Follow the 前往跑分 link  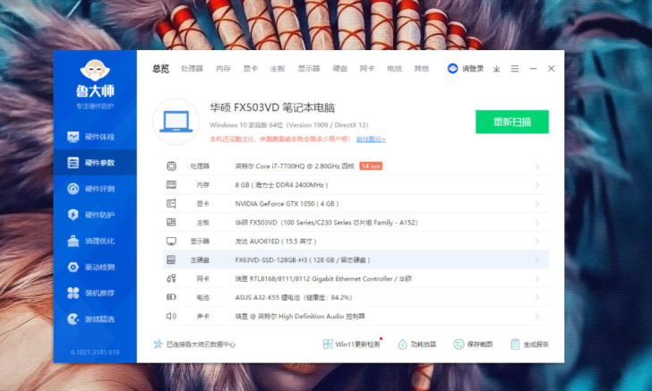pos(371,140)
